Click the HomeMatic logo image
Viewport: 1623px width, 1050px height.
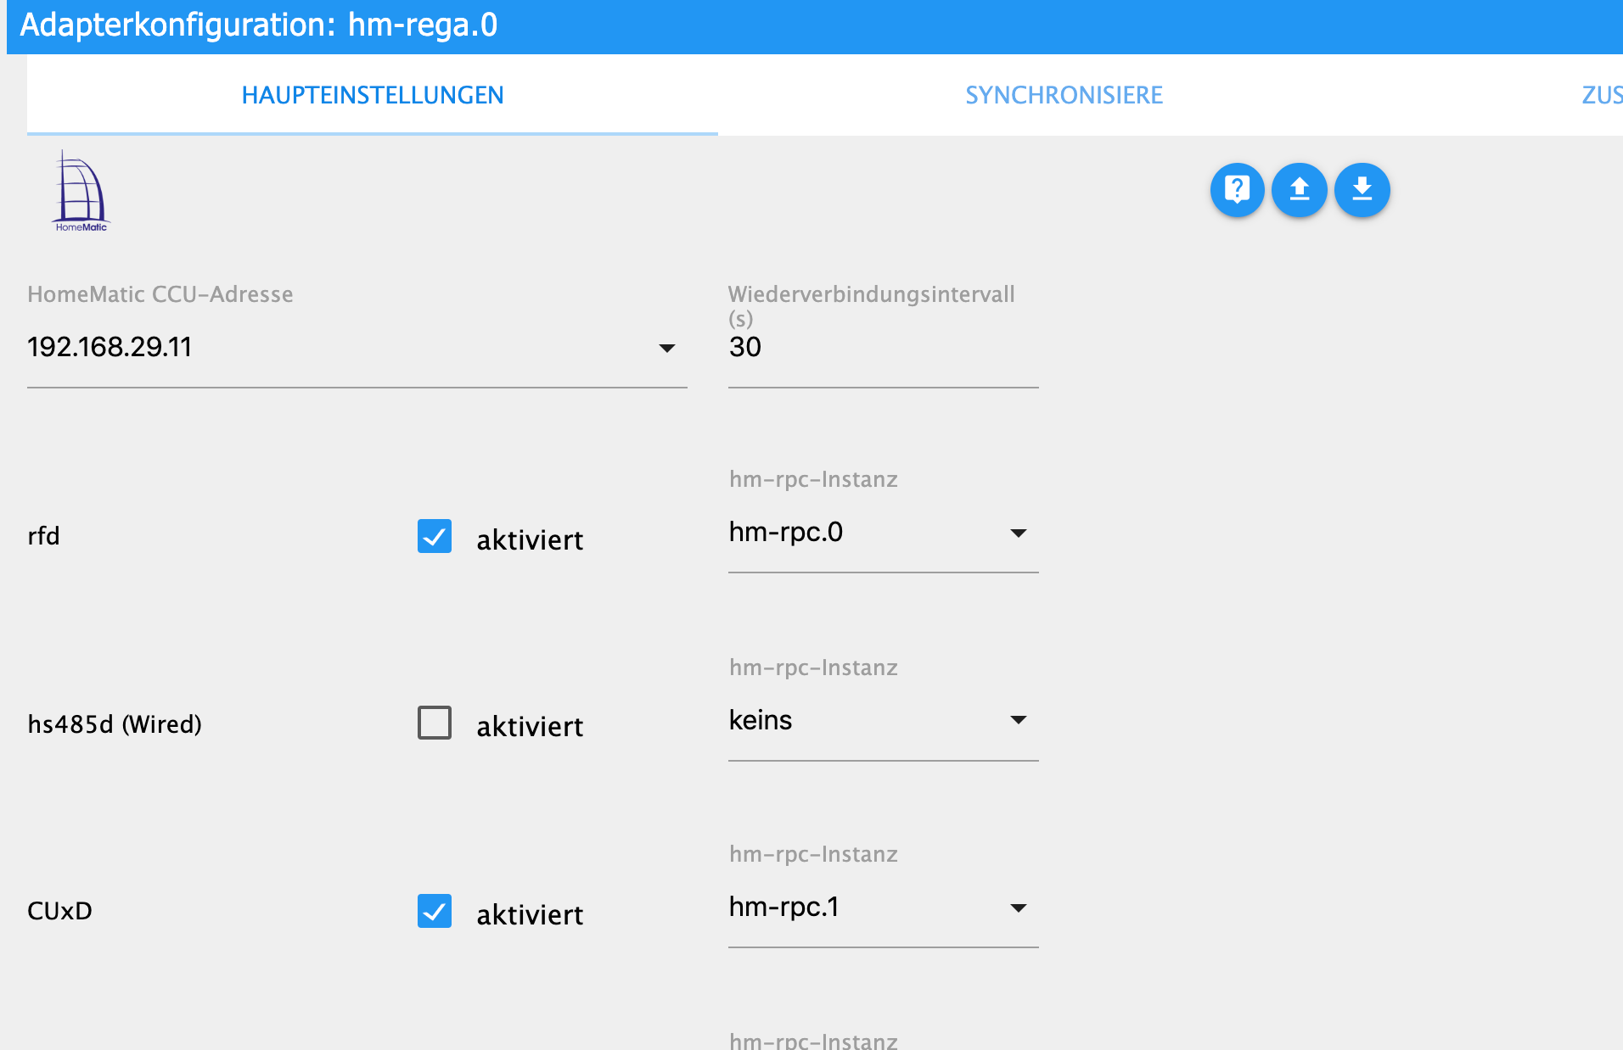[x=81, y=191]
